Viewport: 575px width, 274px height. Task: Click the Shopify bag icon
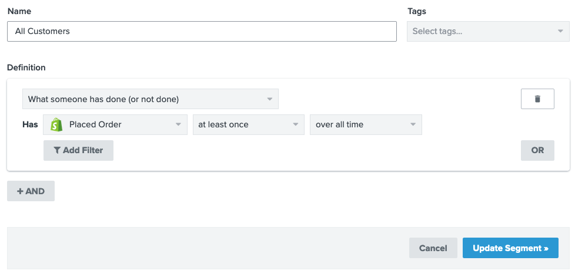click(x=56, y=124)
